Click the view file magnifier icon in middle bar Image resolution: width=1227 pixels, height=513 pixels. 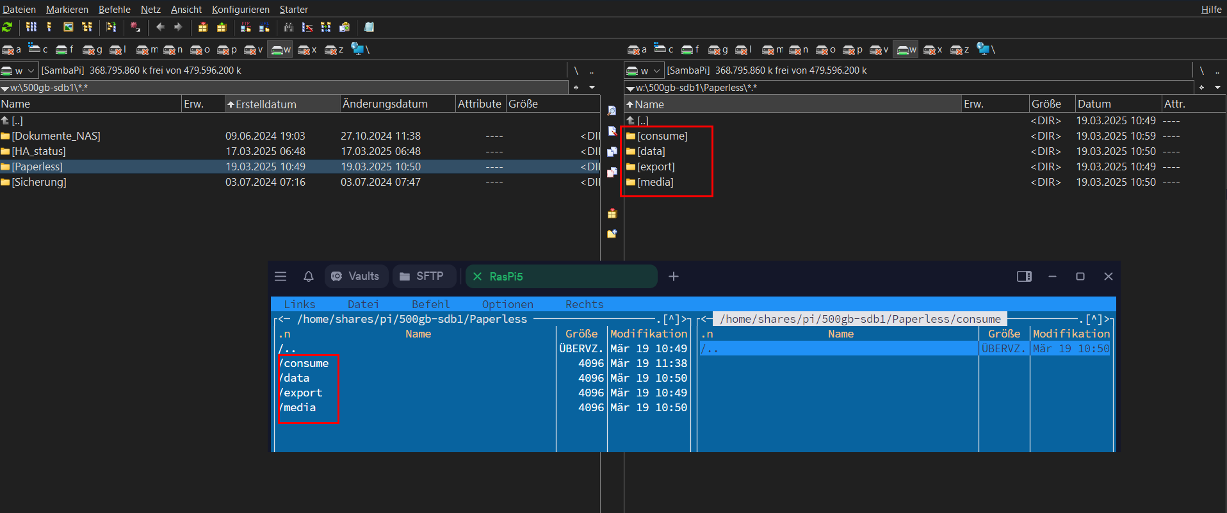click(612, 111)
